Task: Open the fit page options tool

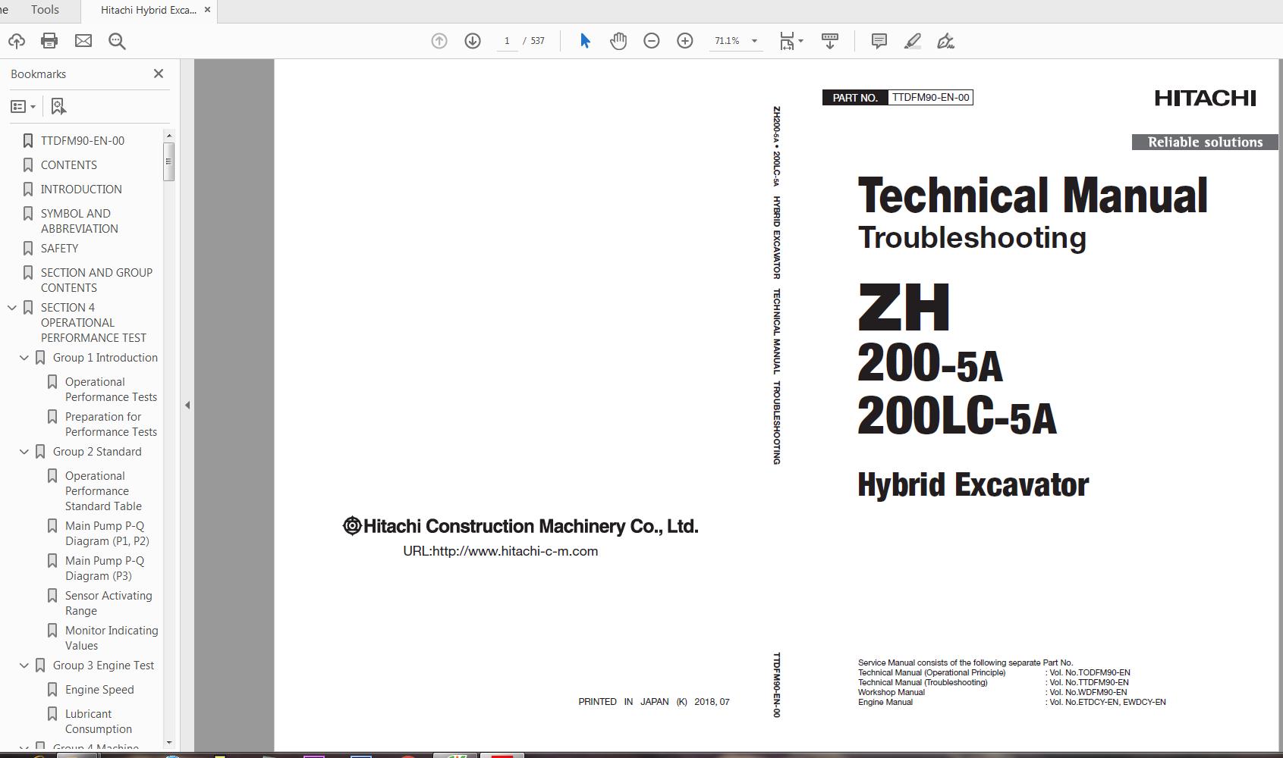Action: pos(791,41)
